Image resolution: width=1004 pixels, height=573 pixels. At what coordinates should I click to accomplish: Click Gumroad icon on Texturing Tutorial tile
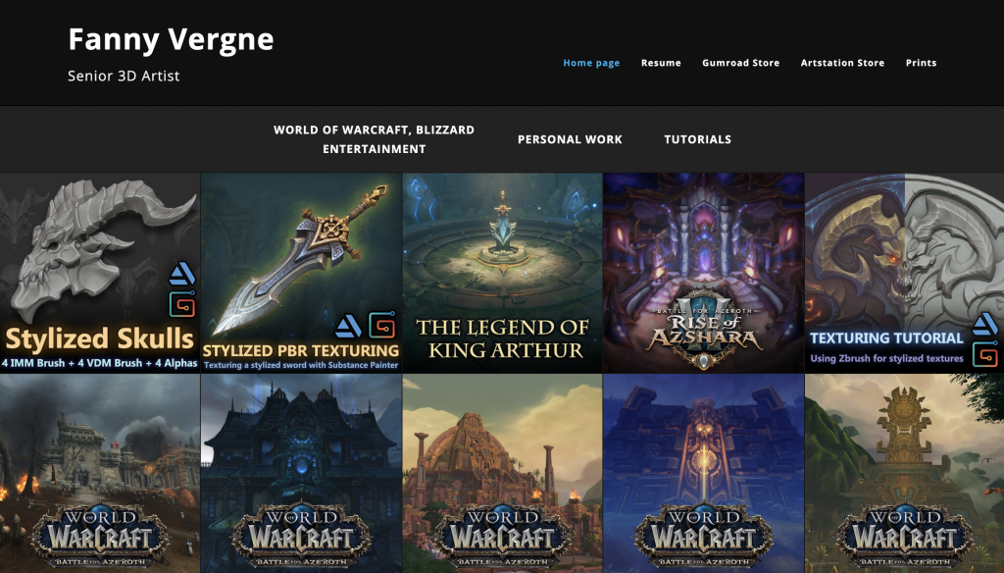pos(984,354)
